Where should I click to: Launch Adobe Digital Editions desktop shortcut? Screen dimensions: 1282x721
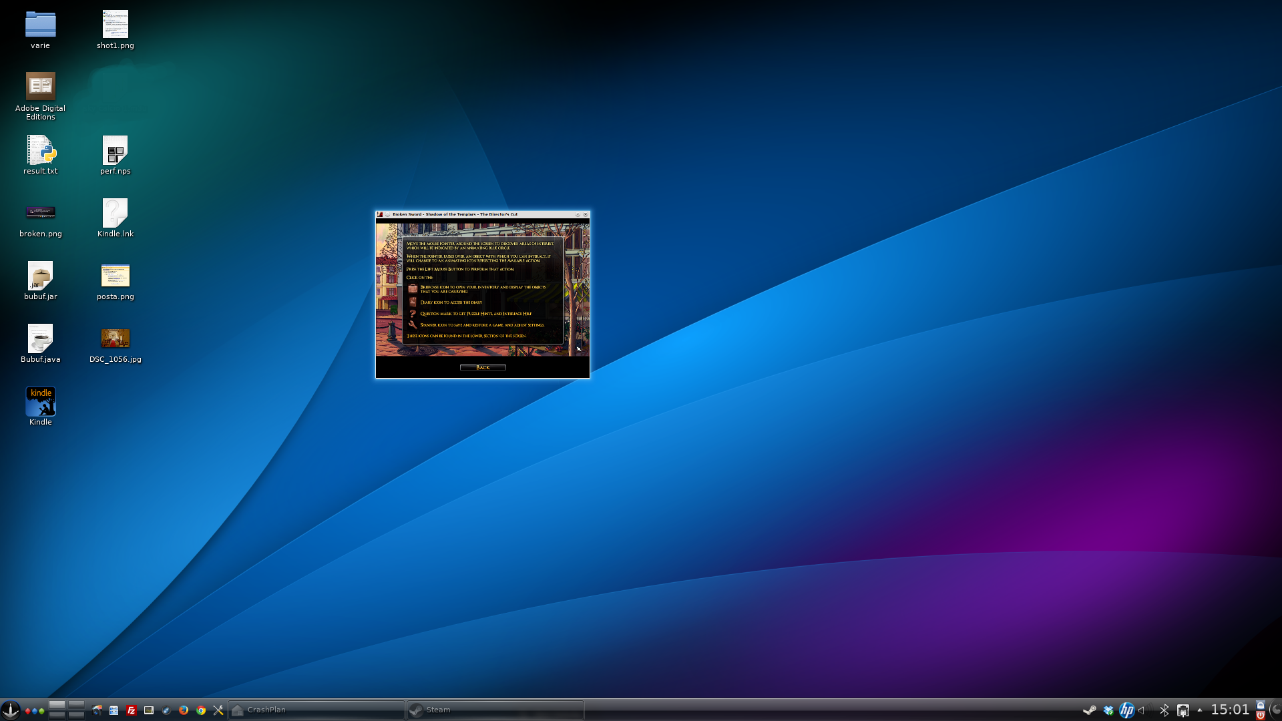tap(40, 96)
